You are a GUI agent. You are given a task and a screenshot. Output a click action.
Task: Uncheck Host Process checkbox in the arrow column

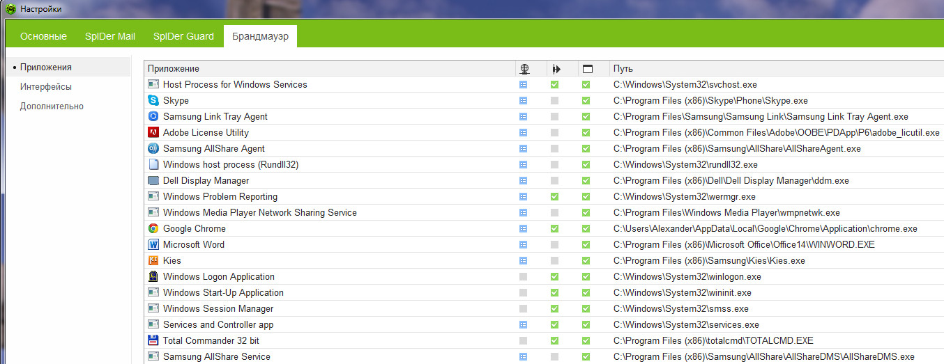point(554,84)
